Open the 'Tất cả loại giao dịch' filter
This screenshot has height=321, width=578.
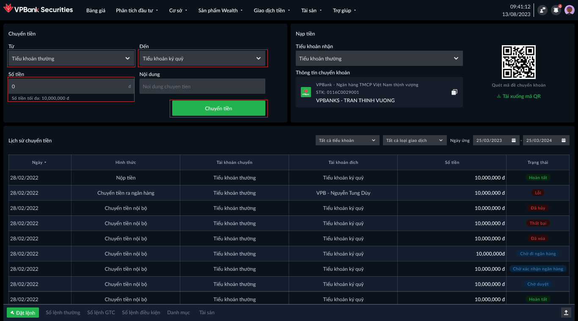pyautogui.click(x=414, y=140)
